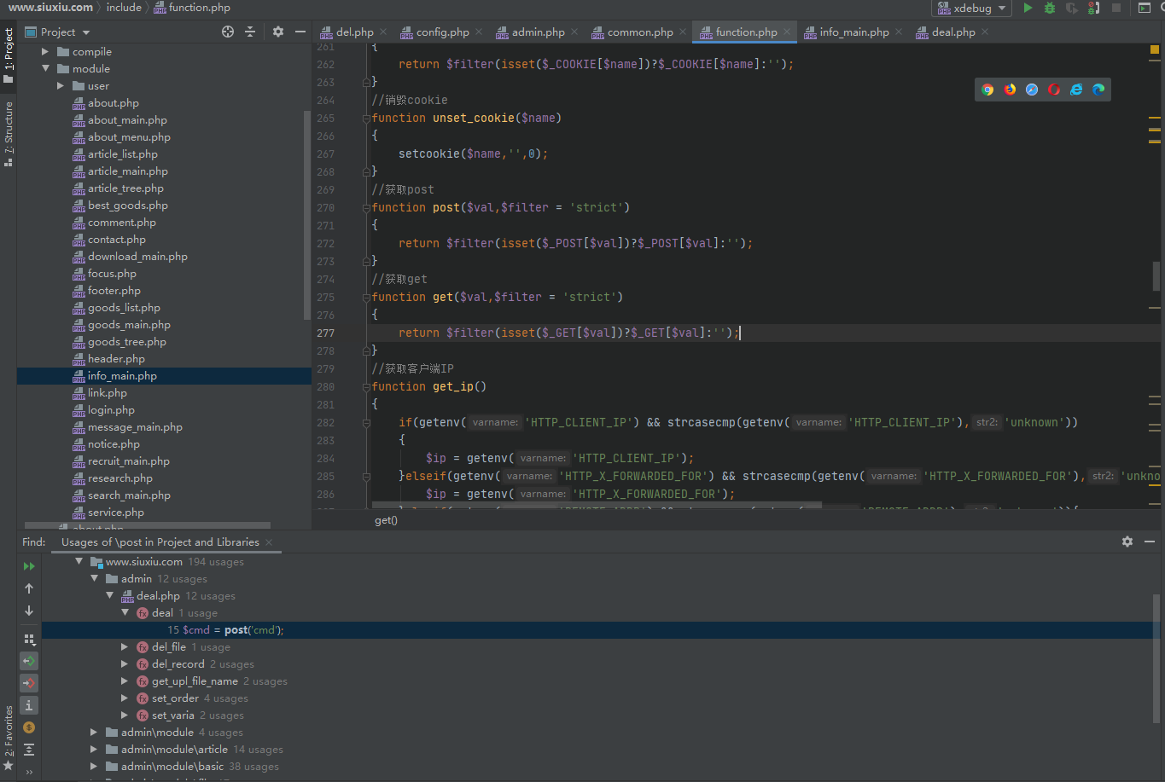Toggle the show read access filter
The height and width of the screenshot is (782, 1165).
(x=29, y=661)
